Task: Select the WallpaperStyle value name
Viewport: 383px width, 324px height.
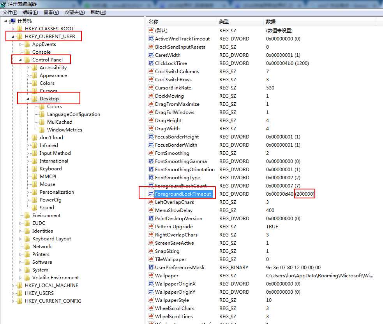Action: [172, 300]
